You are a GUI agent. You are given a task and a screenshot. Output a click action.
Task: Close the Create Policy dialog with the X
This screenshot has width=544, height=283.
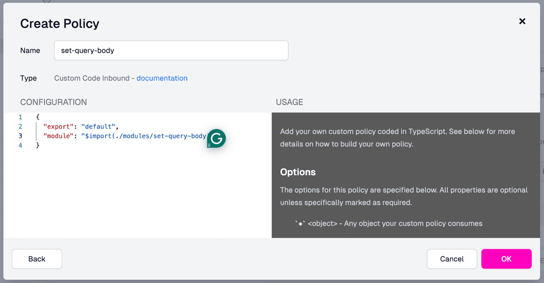[x=522, y=21]
